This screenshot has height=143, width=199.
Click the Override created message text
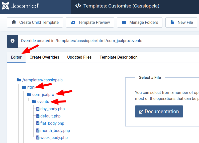tap(81, 41)
